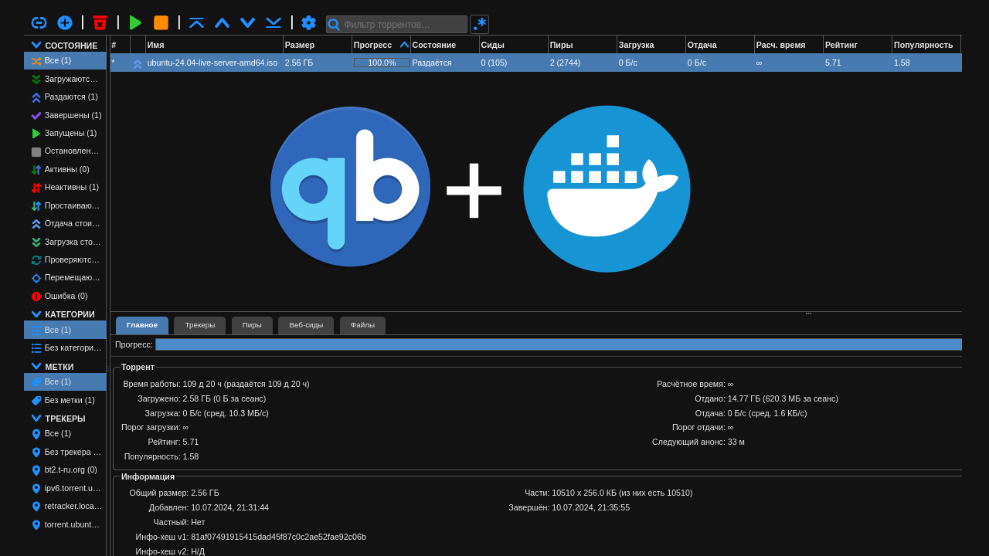Open the Файлы tab
Screen dimensions: 989x556
coord(362,325)
